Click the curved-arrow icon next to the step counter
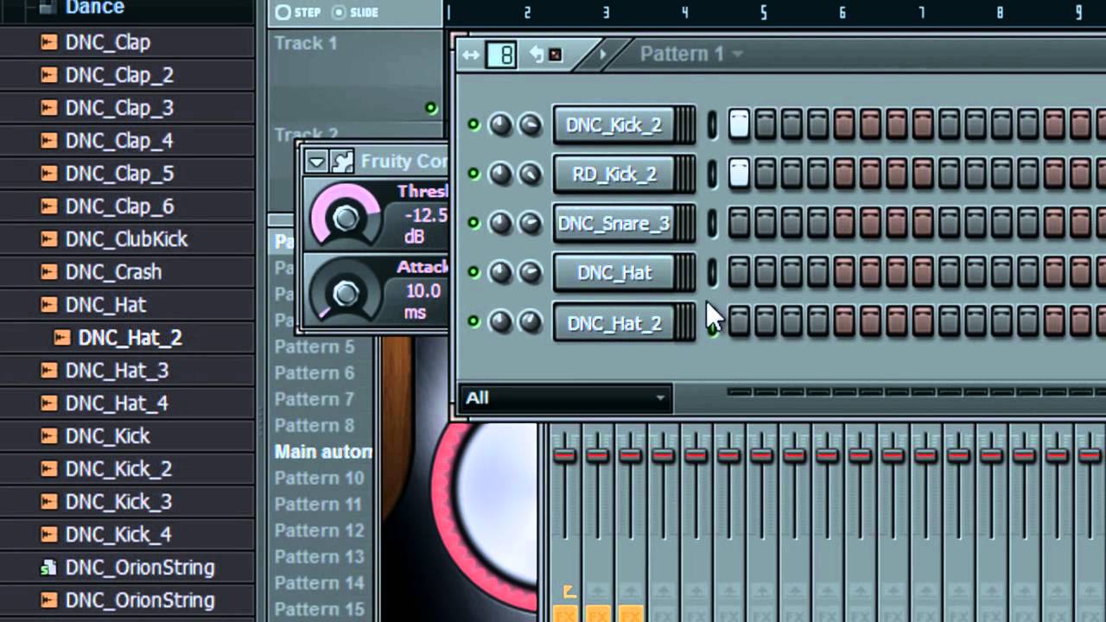Screen dimensions: 1106x622 [x=537, y=54]
